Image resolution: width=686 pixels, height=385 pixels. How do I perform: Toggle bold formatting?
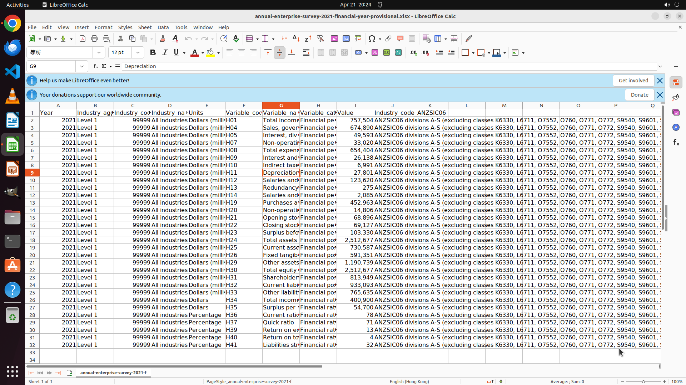153,53
